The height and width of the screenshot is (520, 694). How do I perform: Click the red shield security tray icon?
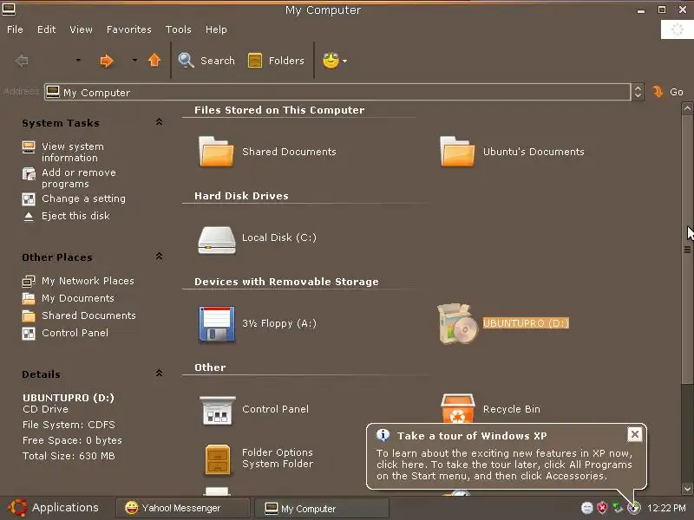(602, 508)
